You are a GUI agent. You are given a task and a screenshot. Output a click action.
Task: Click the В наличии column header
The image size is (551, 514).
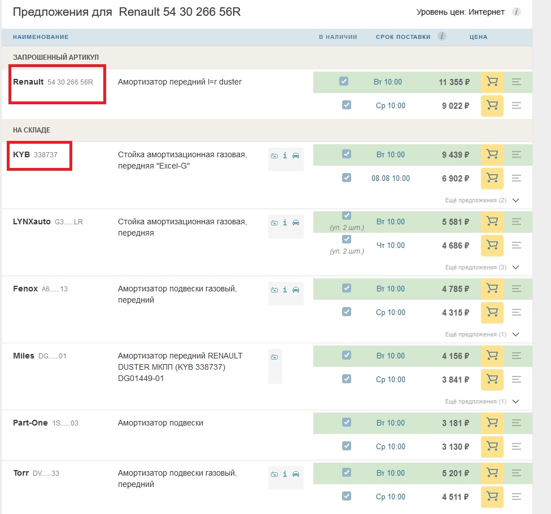[338, 37]
